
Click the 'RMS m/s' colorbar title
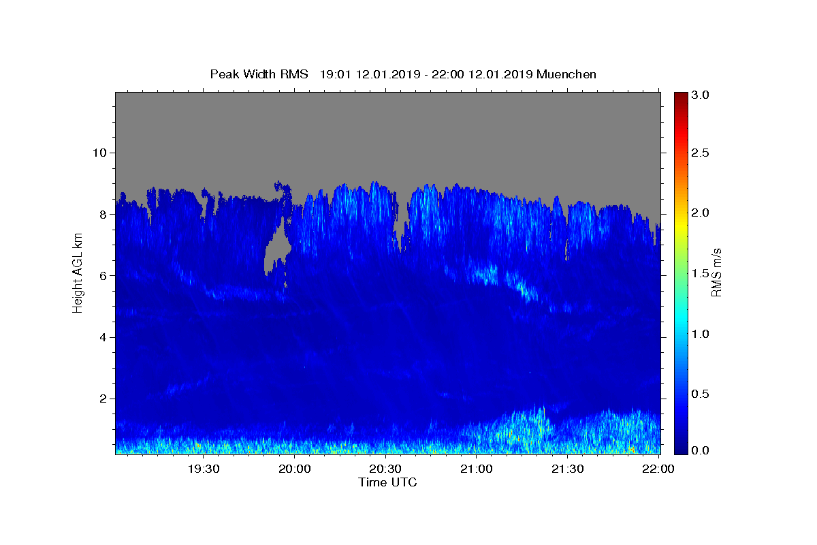click(x=716, y=272)
